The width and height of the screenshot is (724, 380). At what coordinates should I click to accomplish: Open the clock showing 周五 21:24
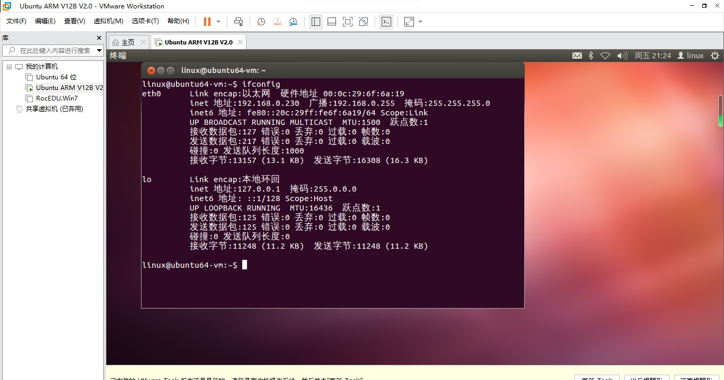tap(653, 56)
